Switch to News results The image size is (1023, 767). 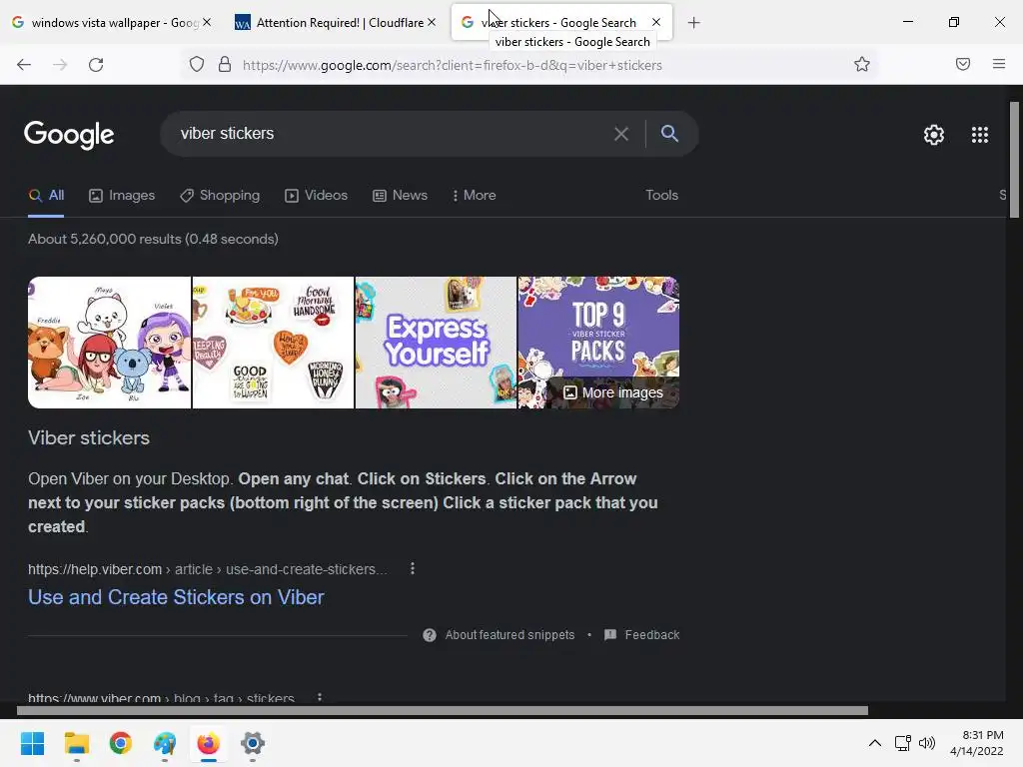pos(400,195)
